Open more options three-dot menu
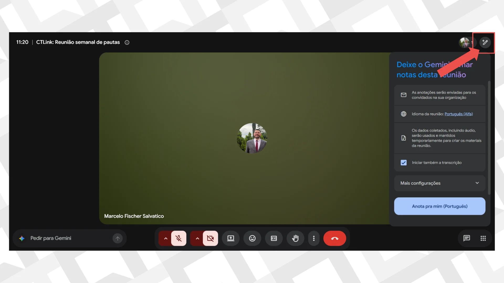 point(314,238)
